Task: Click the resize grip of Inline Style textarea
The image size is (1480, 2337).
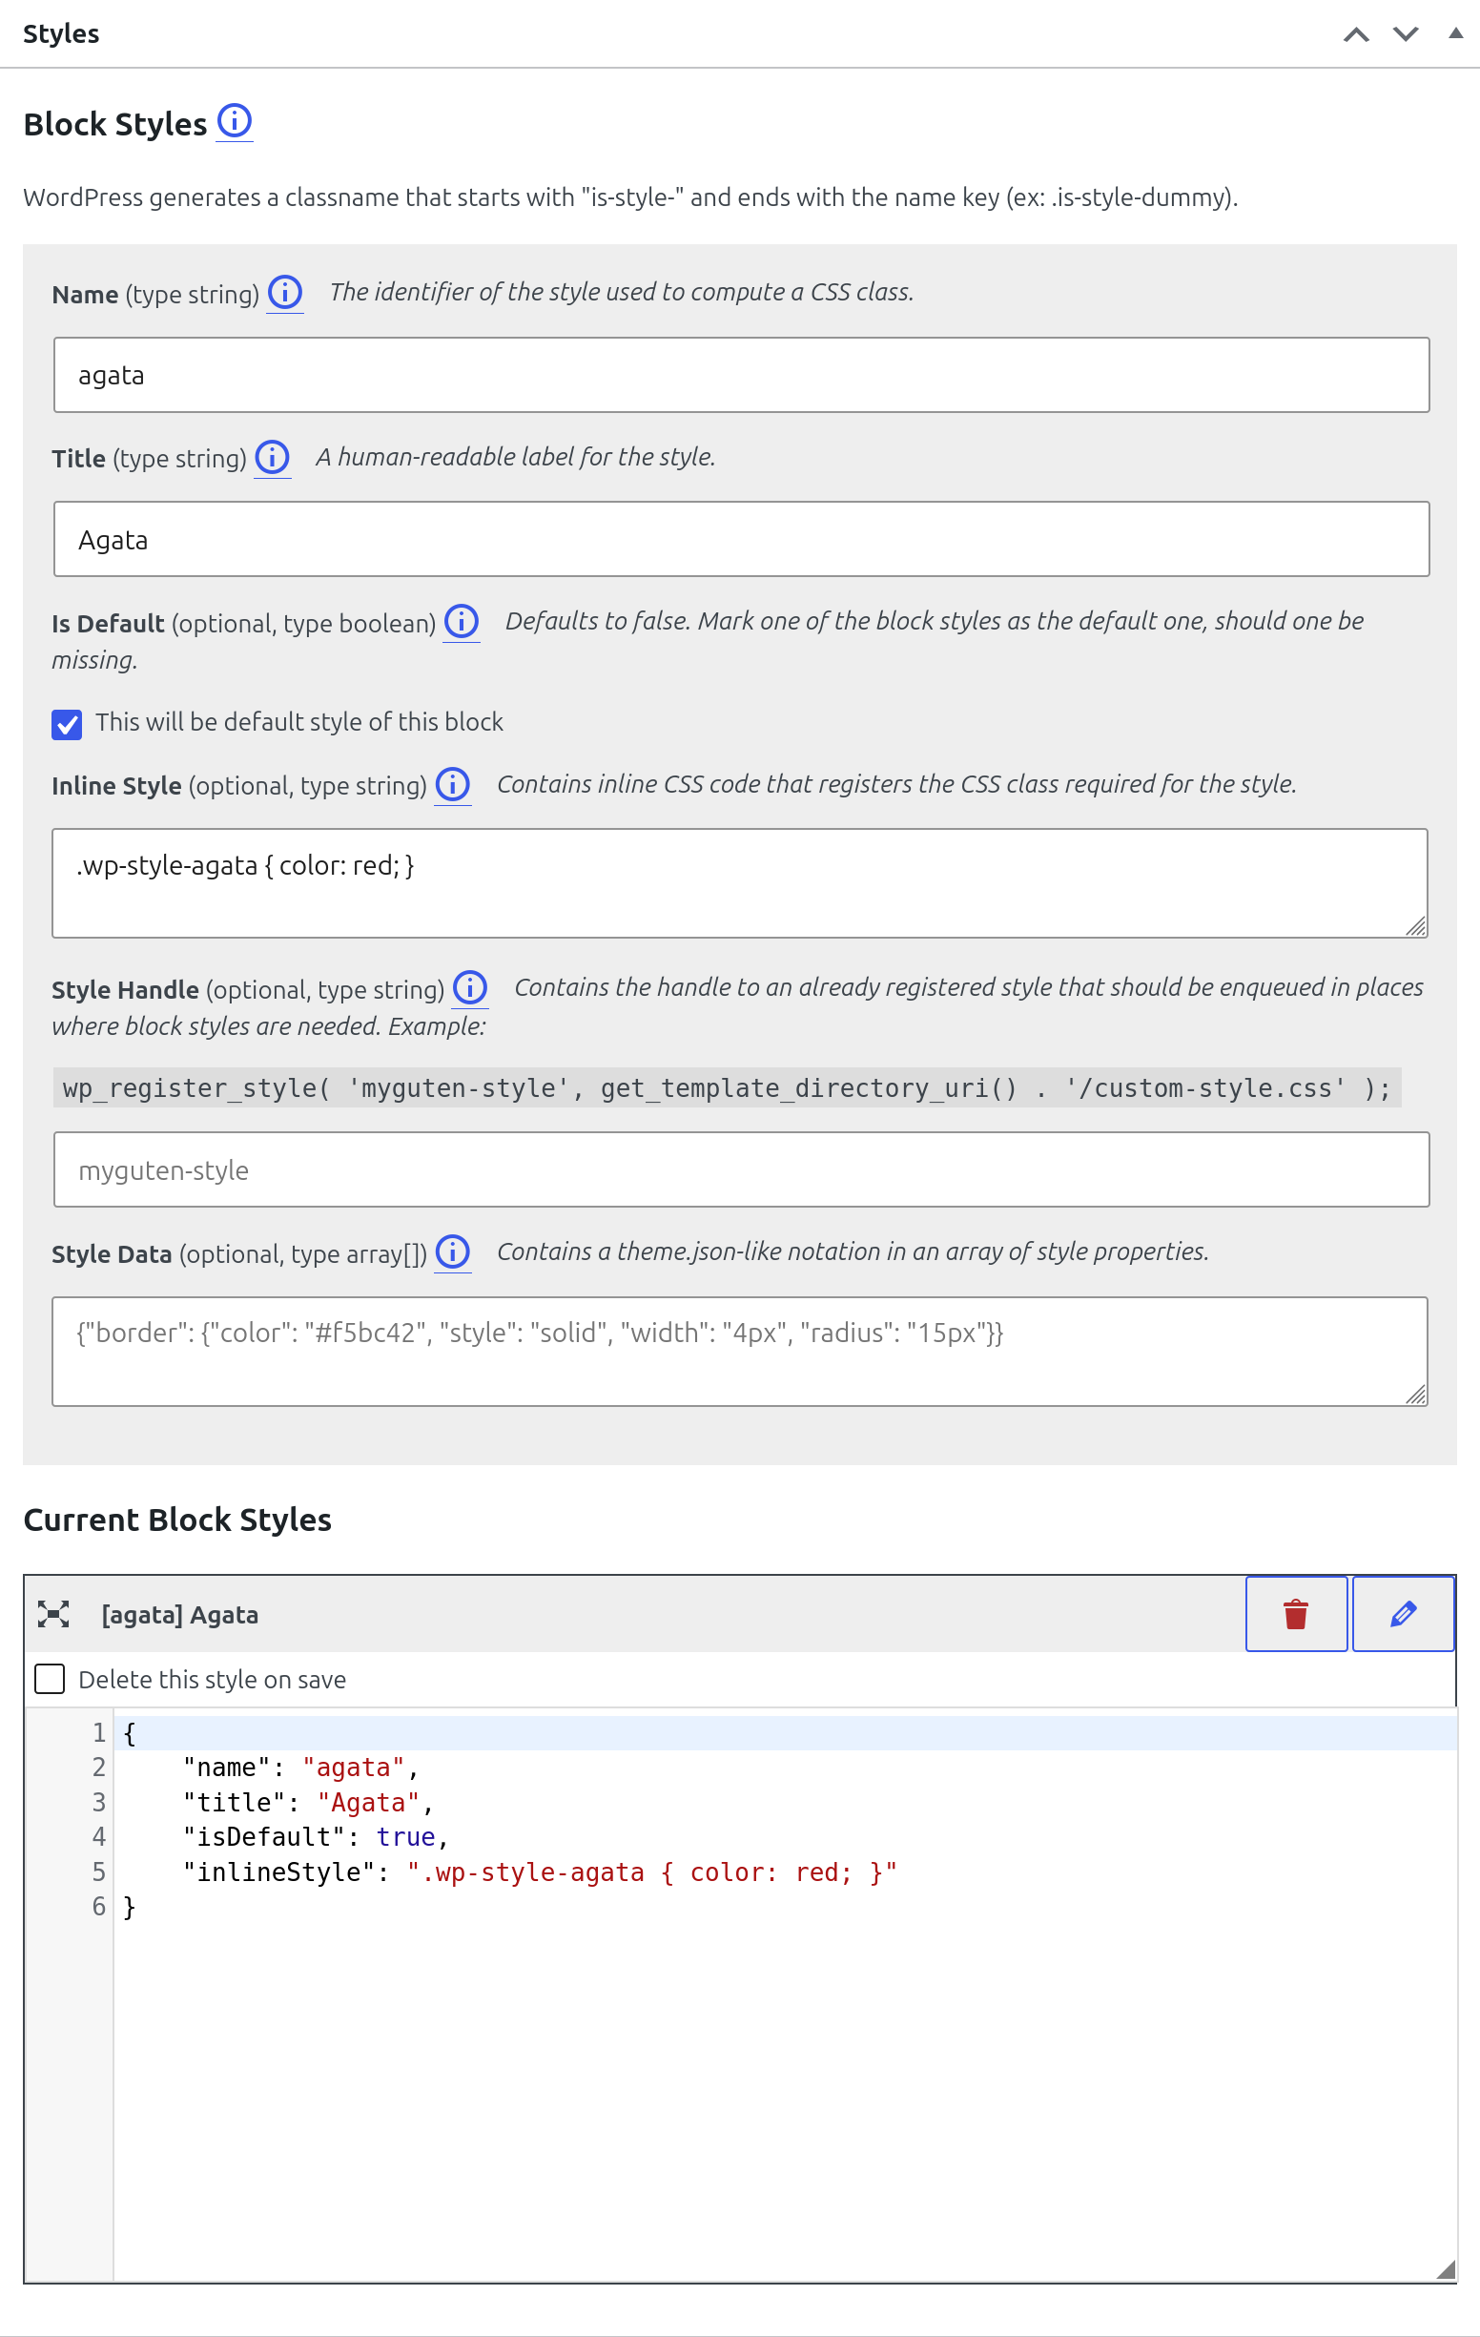Action: pyautogui.click(x=1417, y=927)
